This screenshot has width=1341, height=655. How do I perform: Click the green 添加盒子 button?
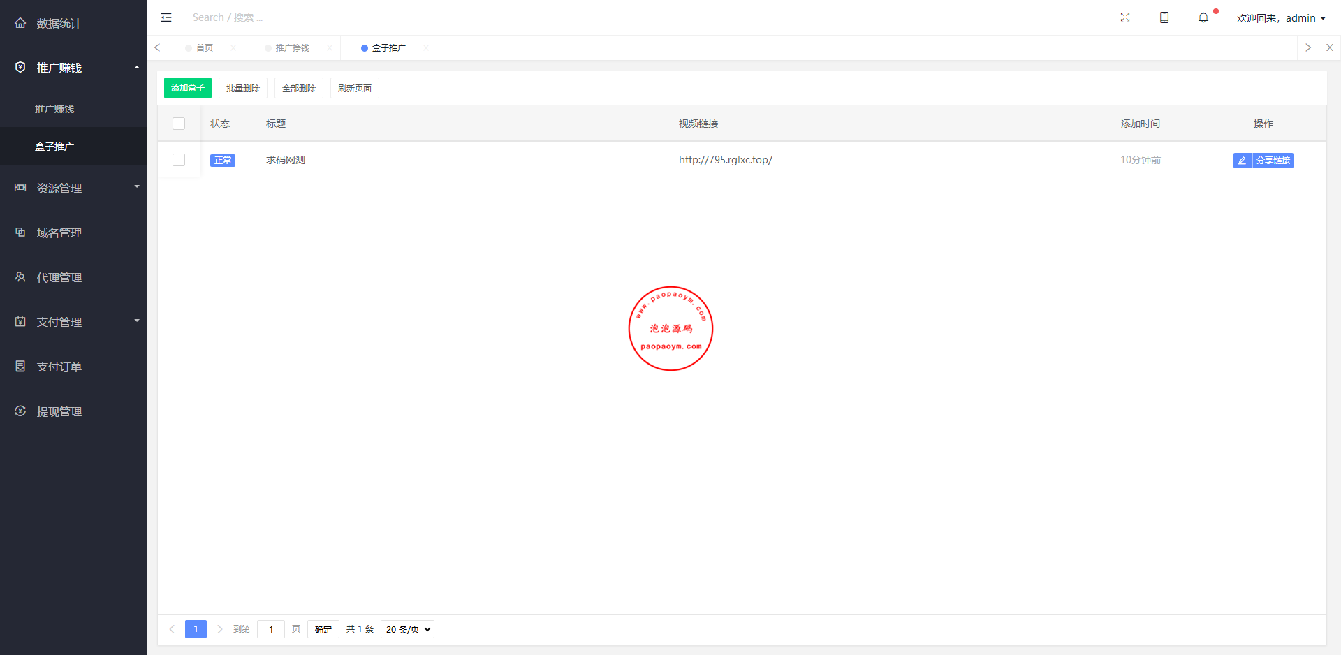[187, 88]
